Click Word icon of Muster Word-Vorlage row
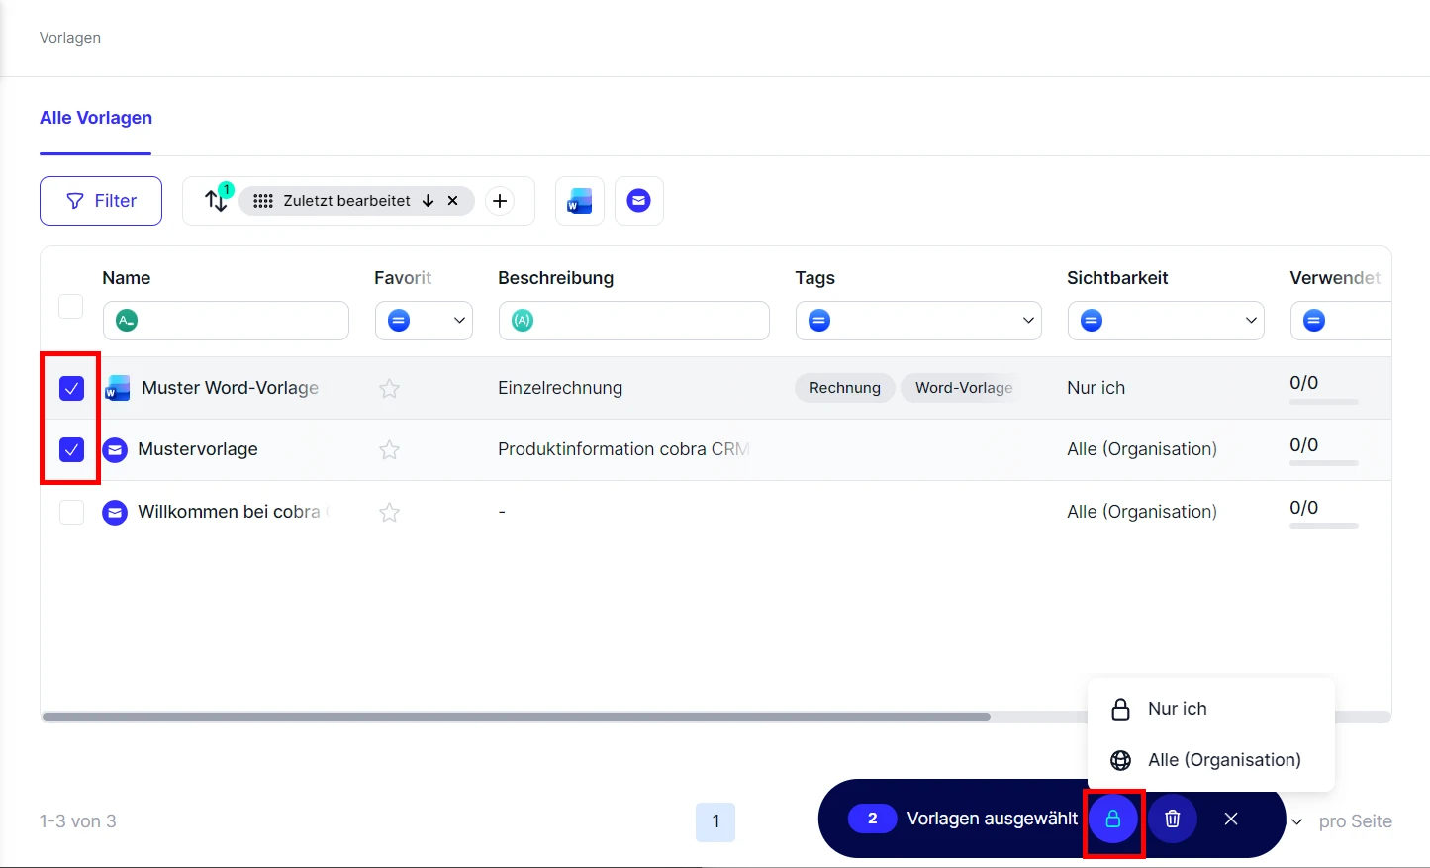1430x868 pixels. (118, 388)
